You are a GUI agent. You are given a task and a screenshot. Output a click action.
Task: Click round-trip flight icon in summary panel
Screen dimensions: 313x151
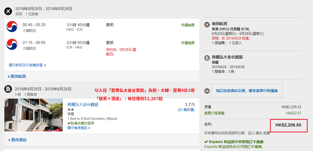tap(207, 24)
